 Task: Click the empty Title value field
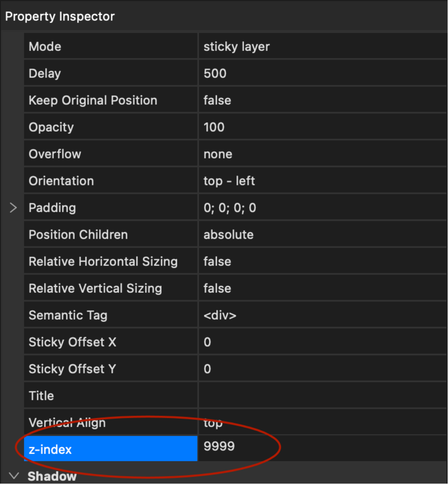pos(322,396)
